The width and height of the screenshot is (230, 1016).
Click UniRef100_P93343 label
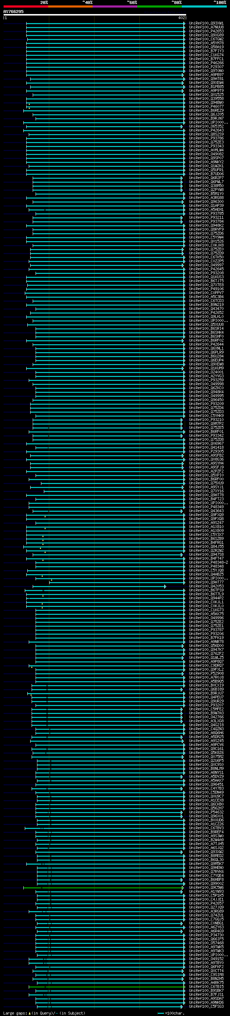pos(206,146)
